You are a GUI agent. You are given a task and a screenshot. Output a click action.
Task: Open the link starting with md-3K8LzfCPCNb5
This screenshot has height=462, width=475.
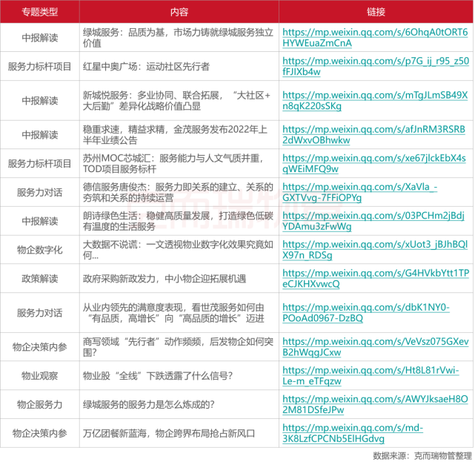coord(353,433)
